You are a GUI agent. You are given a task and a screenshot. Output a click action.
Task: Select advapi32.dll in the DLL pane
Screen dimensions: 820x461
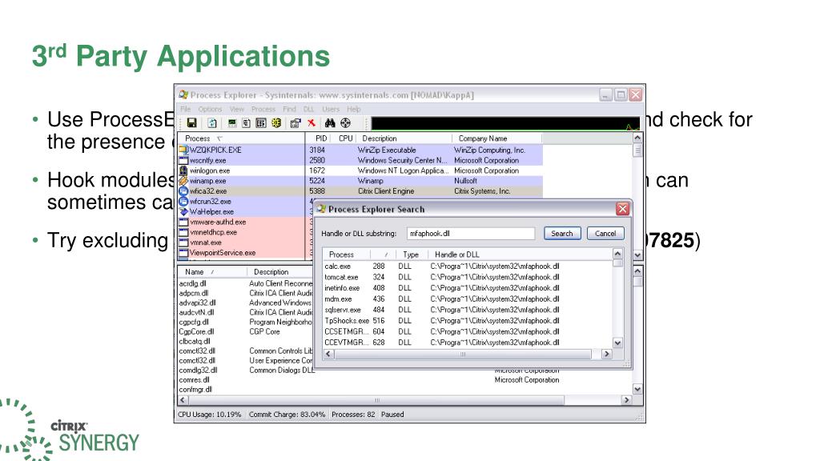[x=197, y=303]
